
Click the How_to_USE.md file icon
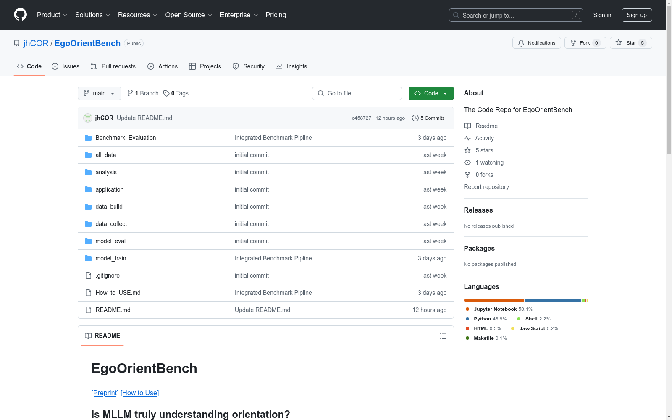pyautogui.click(x=88, y=293)
